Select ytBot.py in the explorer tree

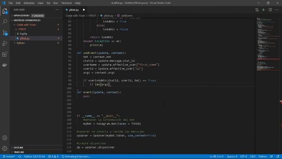pyautogui.click(x=25, y=38)
